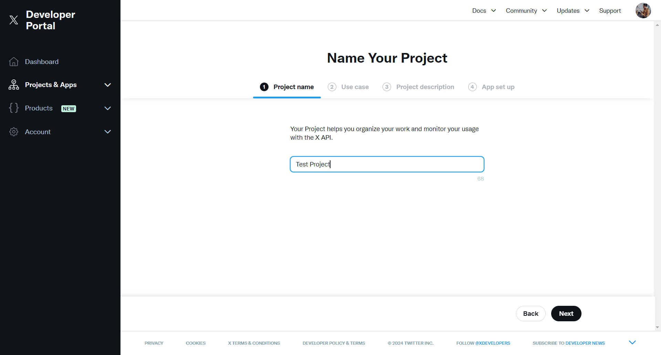Collapse the footer with blue chevron
The image size is (661, 355).
tap(632, 342)
